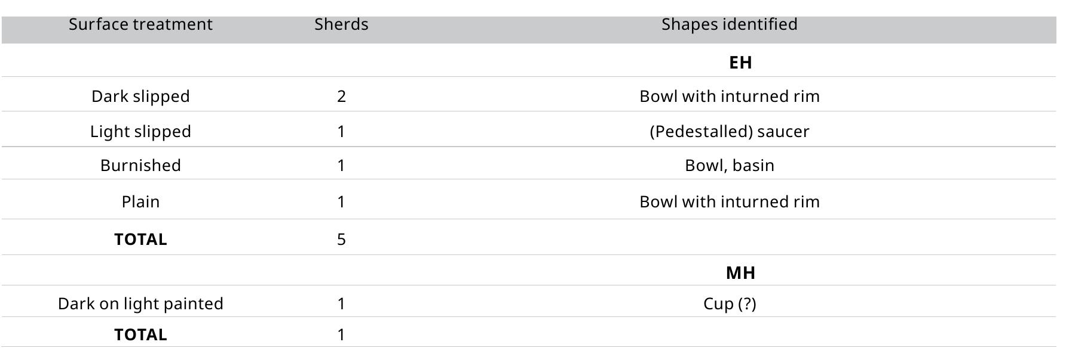Click the Cup (?) shape cell
The height and width of the screenshot is (348, 1066).
(729, 304)
